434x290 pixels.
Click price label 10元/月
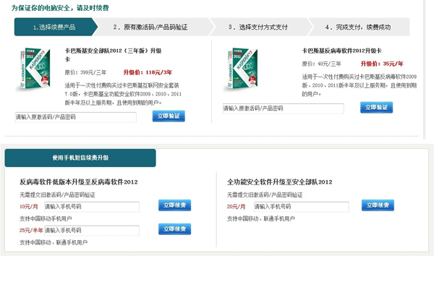click(29, 207)
